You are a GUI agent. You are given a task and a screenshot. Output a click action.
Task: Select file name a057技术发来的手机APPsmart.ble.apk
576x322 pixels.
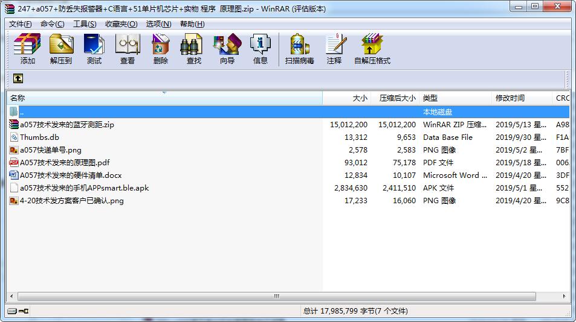click(x=84, y=188)
